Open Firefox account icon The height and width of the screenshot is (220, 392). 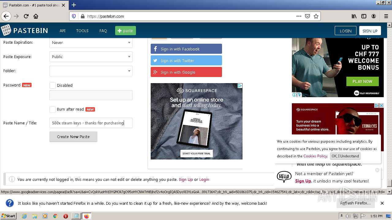point(374,16)
